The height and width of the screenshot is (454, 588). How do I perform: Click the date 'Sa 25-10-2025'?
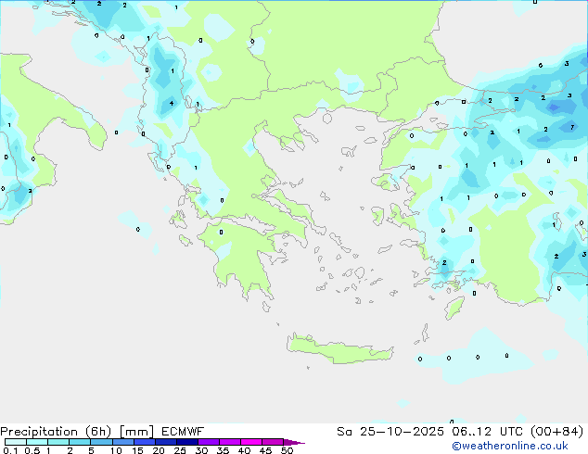(390, 432)
